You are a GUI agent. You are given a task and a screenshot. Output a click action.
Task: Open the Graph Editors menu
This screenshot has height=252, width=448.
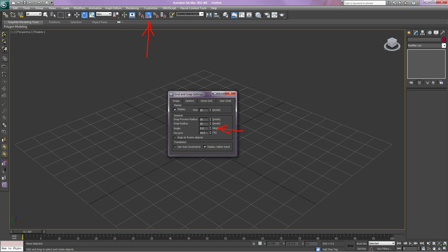(113, 8)
